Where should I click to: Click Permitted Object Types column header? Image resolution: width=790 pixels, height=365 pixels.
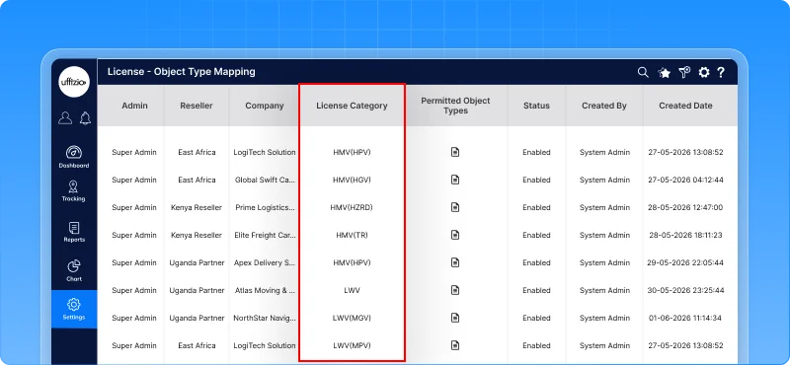pos(455,106)
